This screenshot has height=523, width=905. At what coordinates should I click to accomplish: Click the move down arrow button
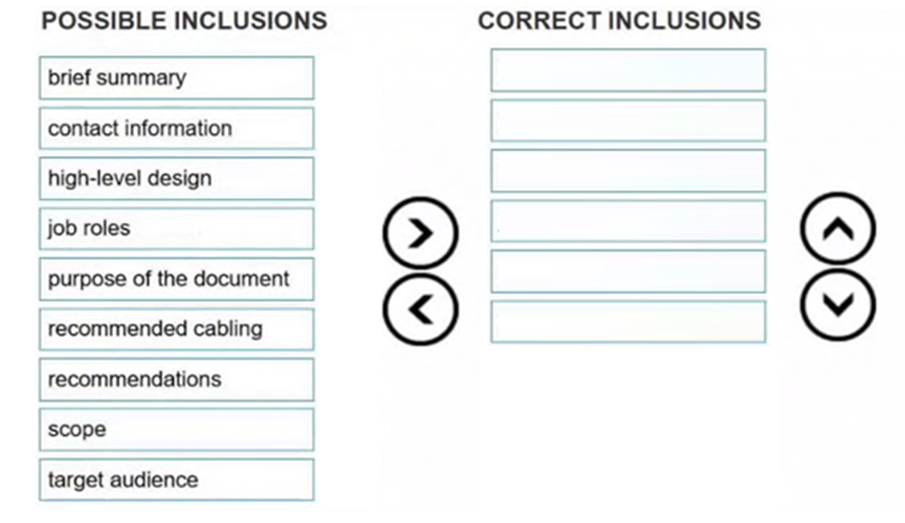pos(837,305)
